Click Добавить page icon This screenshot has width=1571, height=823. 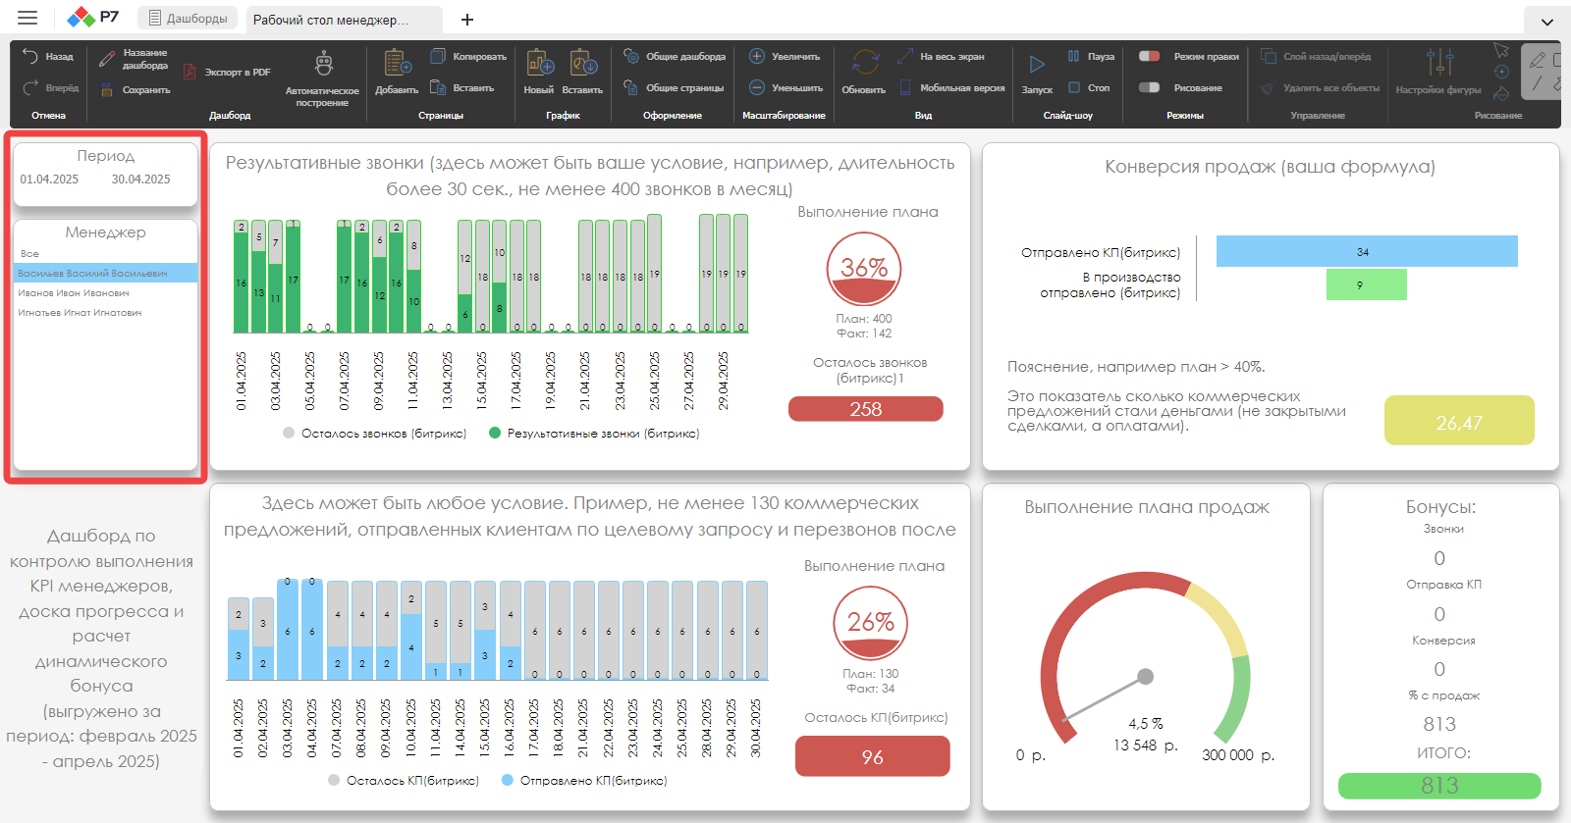[x=398, y=63]
